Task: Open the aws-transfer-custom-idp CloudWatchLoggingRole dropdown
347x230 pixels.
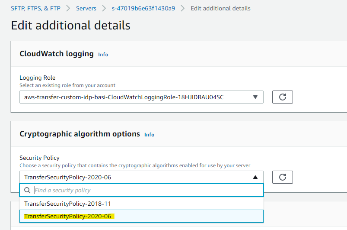Action: pos(141,97)
